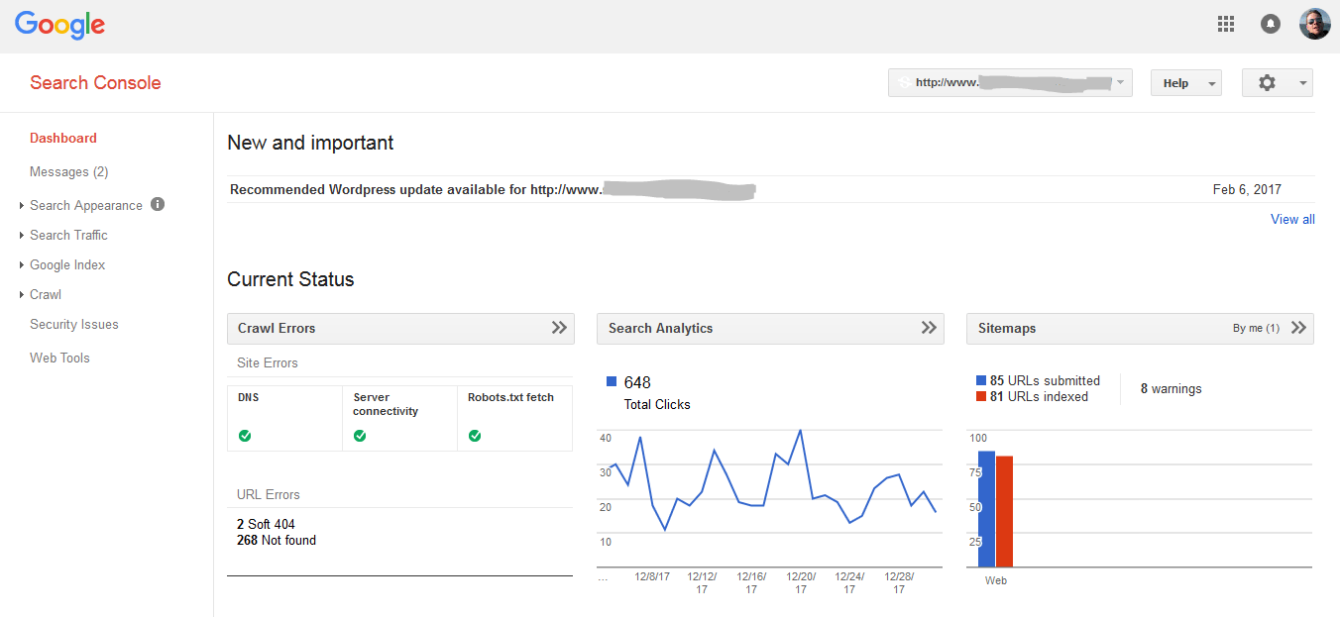Click the Feb 6, 2017 message date
Screen dimensions: 1340x617
[x=1247, y=189]
